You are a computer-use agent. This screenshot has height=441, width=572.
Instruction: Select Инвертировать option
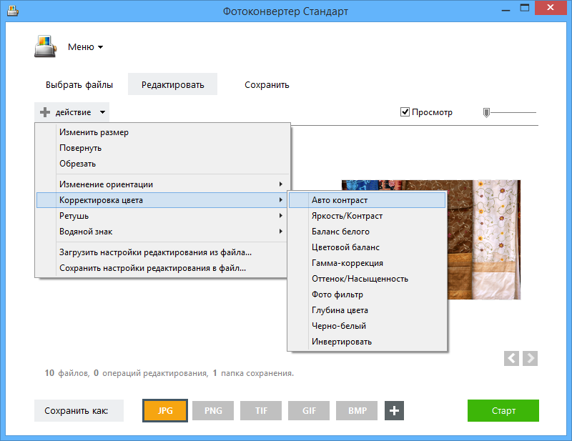[x=367, y=342]
